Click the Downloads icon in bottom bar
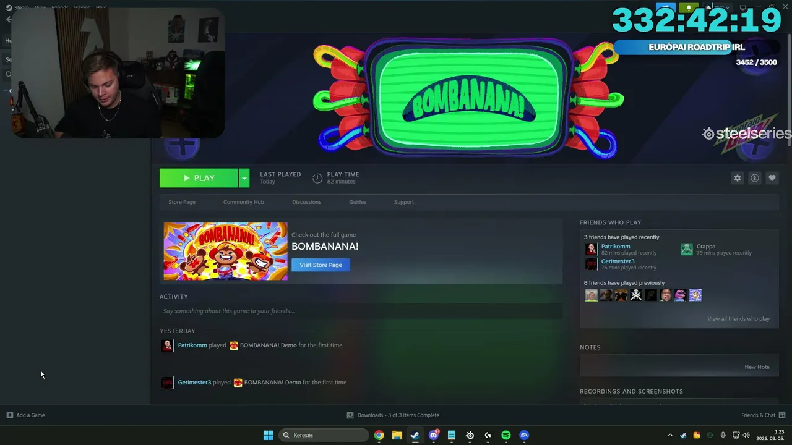Image resolution: width=792 pixels, height=445 pixels. pos(350,415)
